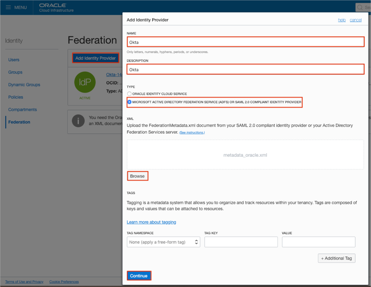
Task: Click the green IdP provider icon
Action: (85, 83)
